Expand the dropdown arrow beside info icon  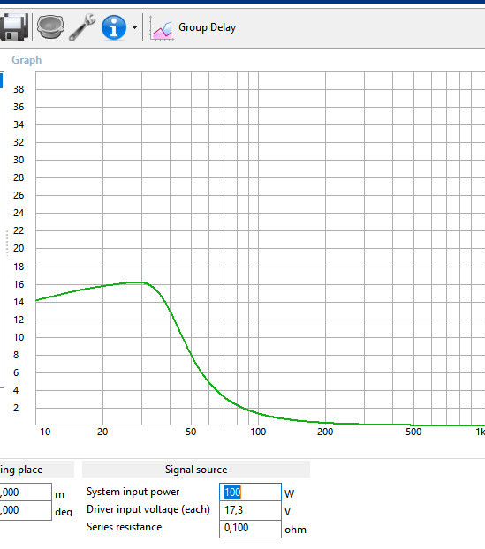click(x=134, y=27)
